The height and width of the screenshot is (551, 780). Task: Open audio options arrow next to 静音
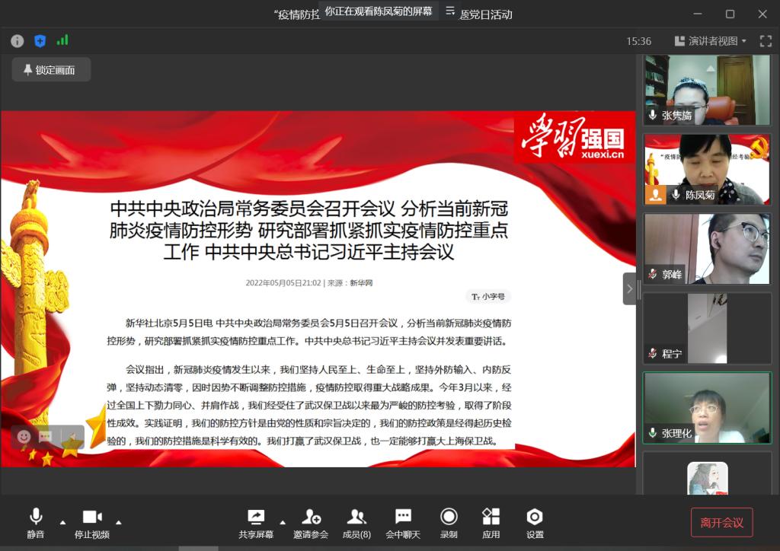tap(62, 522)
